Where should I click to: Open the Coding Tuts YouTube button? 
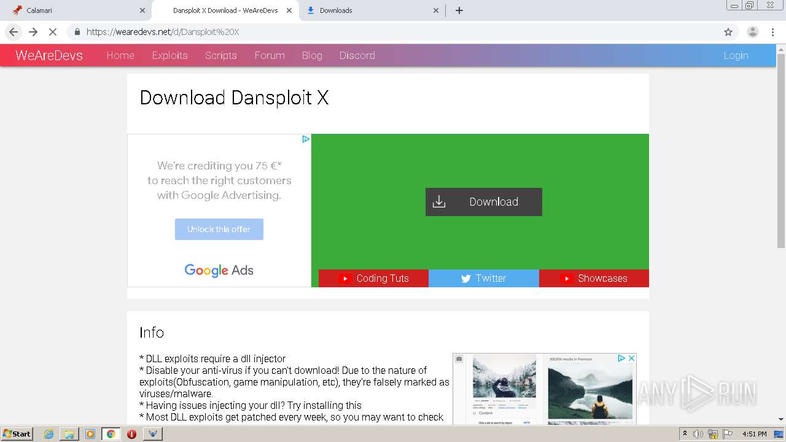373,278
